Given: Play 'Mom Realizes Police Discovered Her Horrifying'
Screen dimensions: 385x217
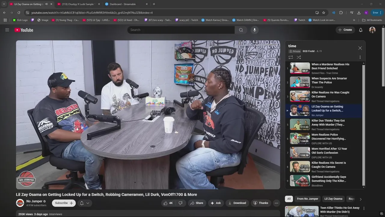Looking at the screenshot, I should click(x=324, y=139).
